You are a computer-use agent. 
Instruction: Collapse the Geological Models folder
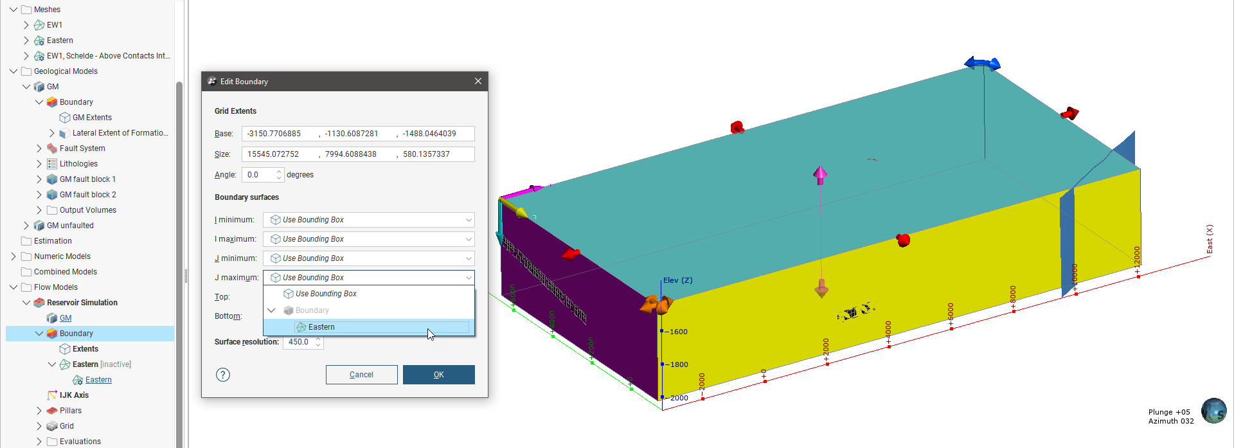(13, 71)
